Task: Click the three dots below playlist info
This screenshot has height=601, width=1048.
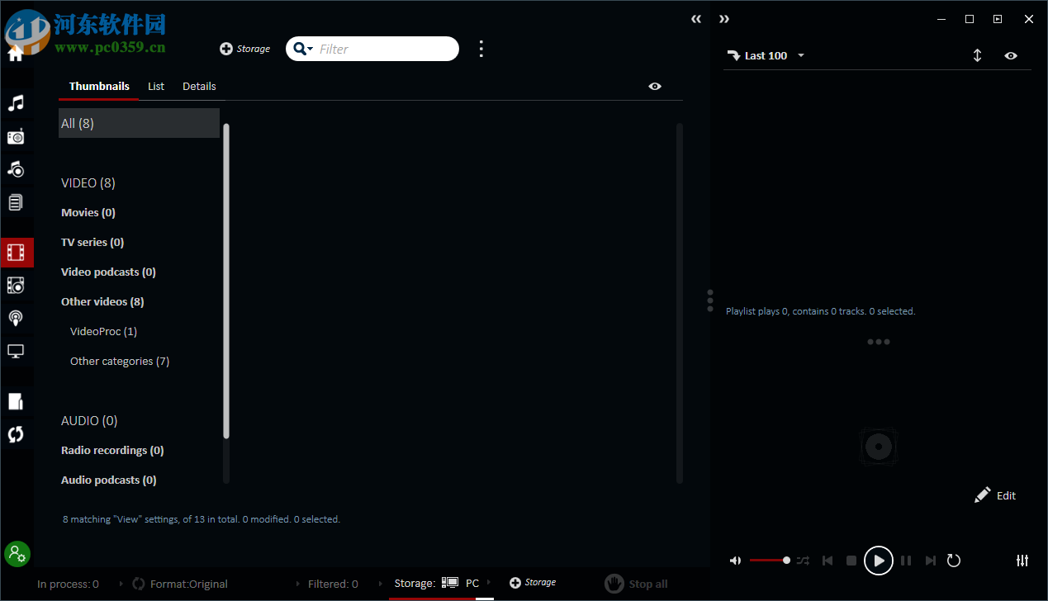Action: (879, 342)
